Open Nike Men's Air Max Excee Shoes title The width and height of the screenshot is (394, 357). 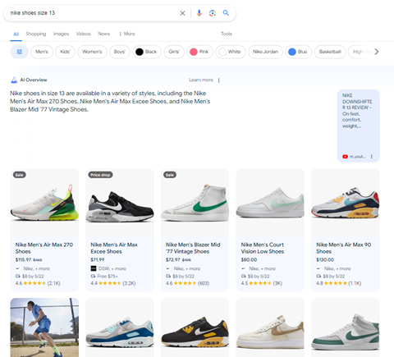[x=114, y=248]
